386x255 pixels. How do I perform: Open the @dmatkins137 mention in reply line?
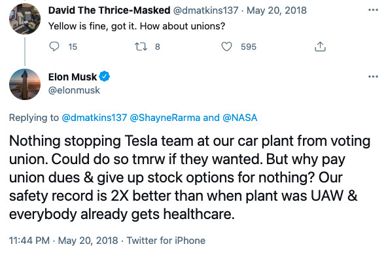(94, 118)
